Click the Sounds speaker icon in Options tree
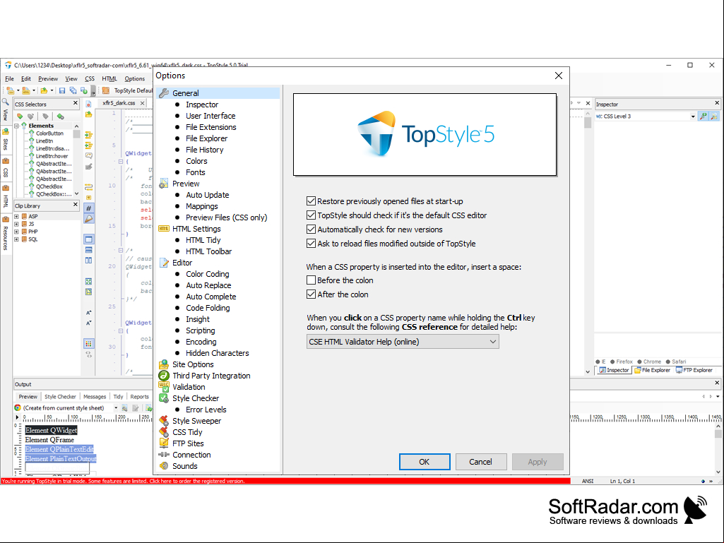 (163, 466)
